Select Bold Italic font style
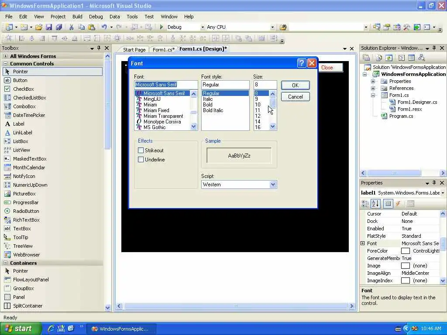Viewport: 447px width, 335px height. (213, 110)
